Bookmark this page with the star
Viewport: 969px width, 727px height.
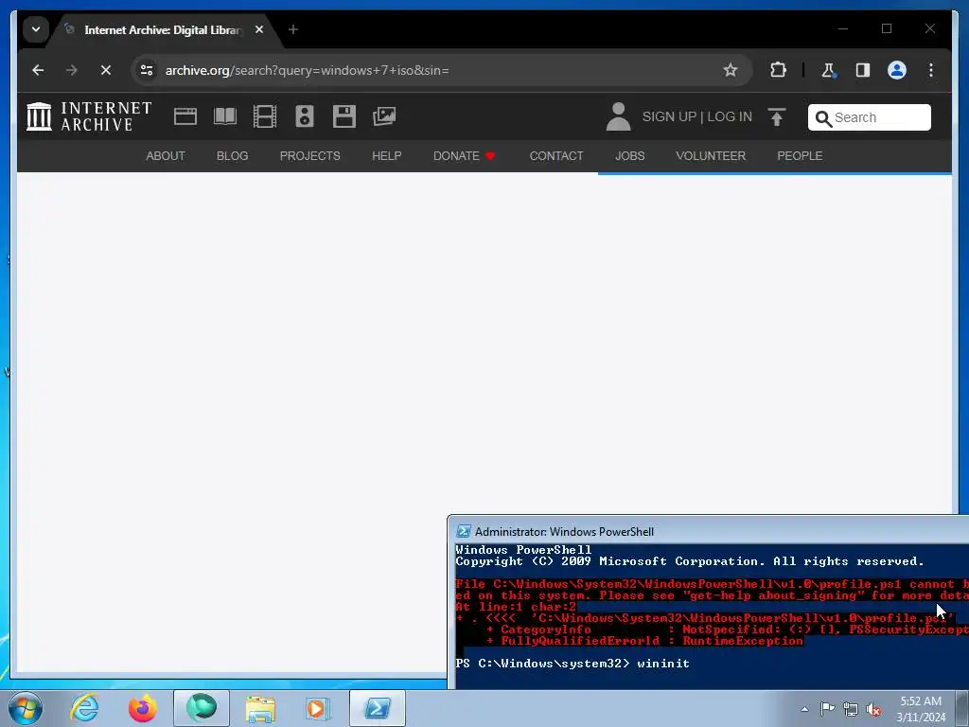pos(731,70)
